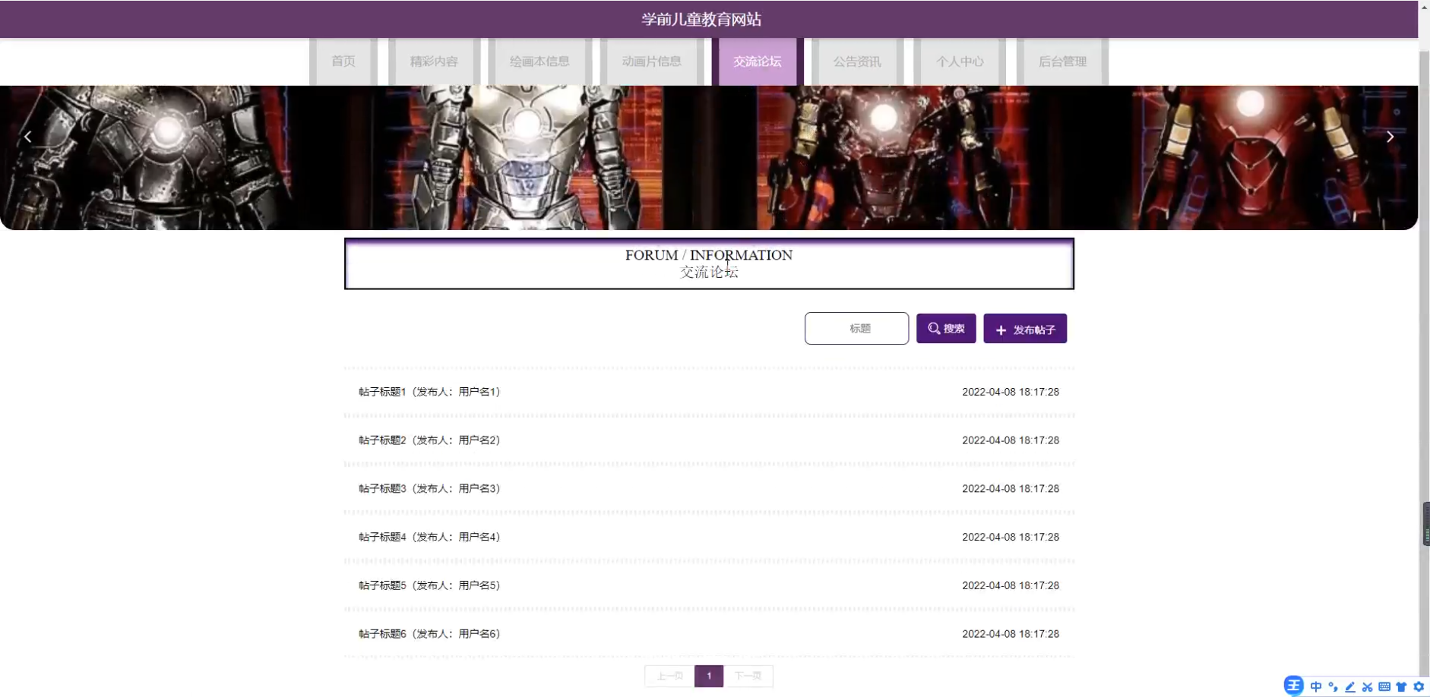Click the scrollbar up arrow at top right
Viewport: 1430px width, 697px height.
(x=1424, y=7)
